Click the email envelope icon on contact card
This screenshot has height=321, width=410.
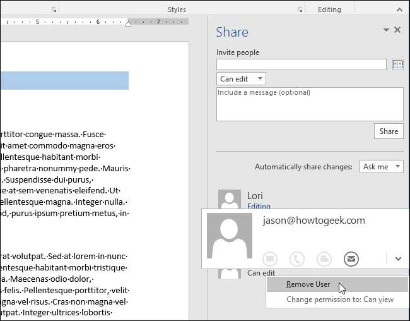click(x=351, y=258)
